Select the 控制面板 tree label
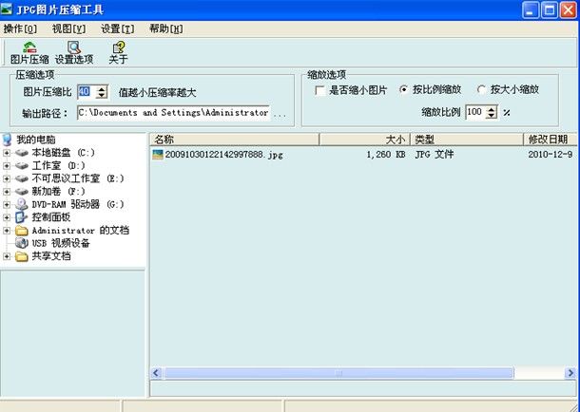The image size is (580, 412). pos(51,217)
